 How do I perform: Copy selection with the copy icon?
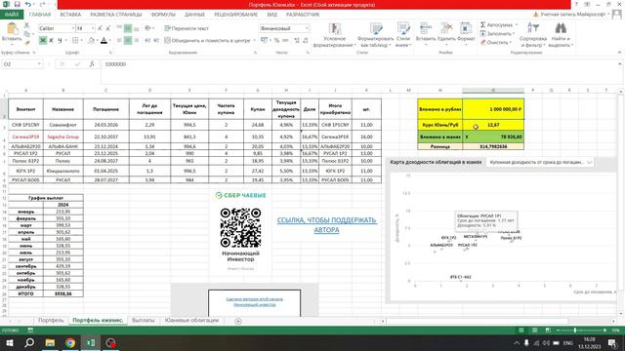26,33
